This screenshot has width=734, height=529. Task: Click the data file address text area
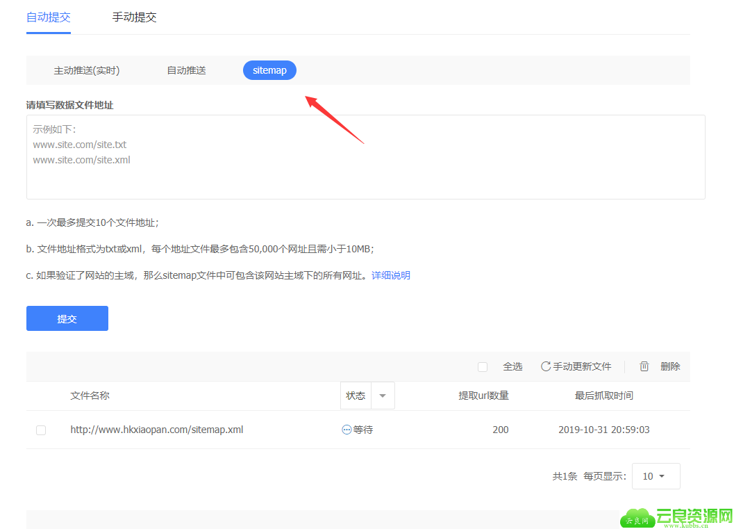[365, 157]
